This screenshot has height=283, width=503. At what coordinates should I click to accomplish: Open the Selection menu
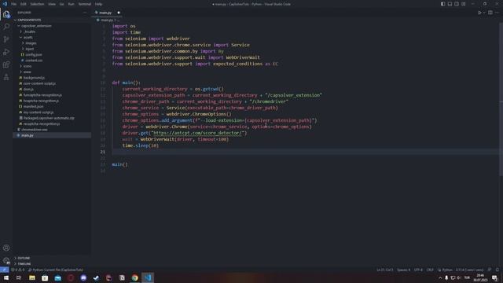(x=37, y=4)
